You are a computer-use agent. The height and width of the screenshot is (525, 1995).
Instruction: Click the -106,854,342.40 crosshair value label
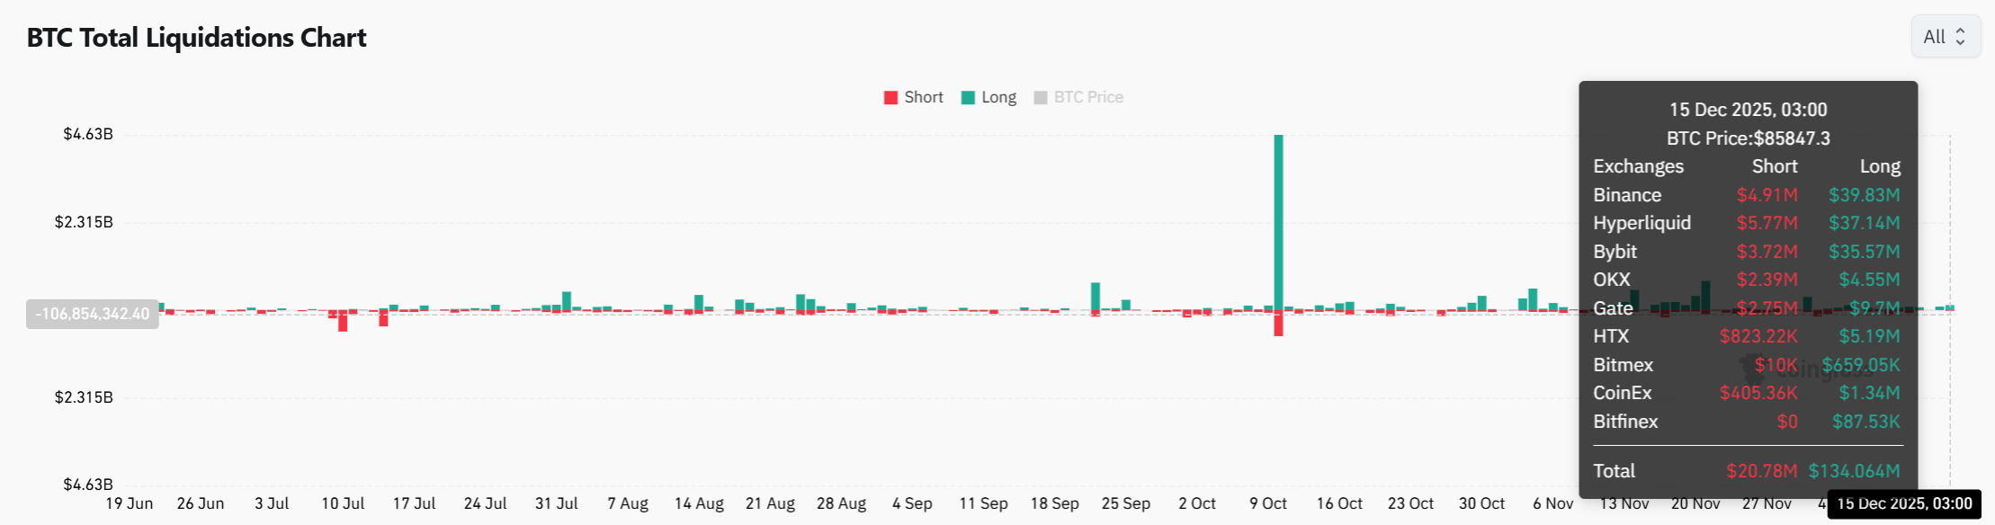(x=93, y=314)
